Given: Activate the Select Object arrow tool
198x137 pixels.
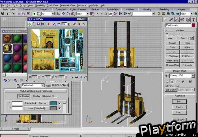Looking at the screenshot, I should pyautogui.click(x=34, y=14).
